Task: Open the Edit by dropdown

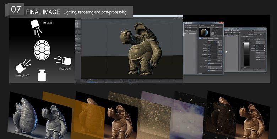Action: tap(192, 25)
